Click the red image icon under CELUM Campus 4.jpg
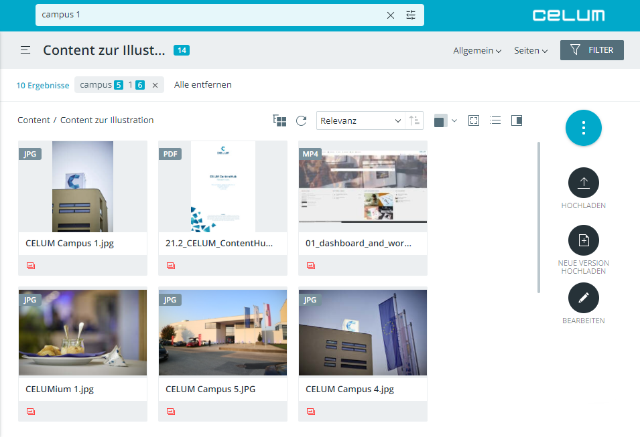 point(311,412)
